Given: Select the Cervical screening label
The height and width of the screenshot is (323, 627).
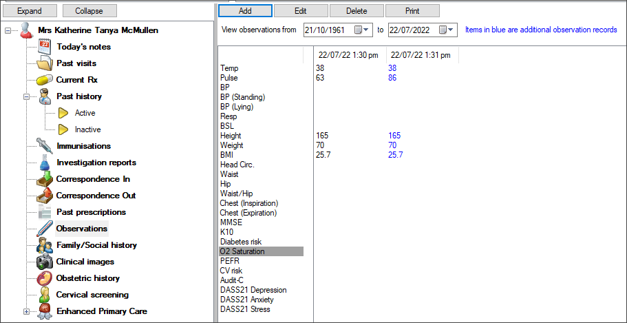Looking at the screenshot, I should tap(92, 295).
